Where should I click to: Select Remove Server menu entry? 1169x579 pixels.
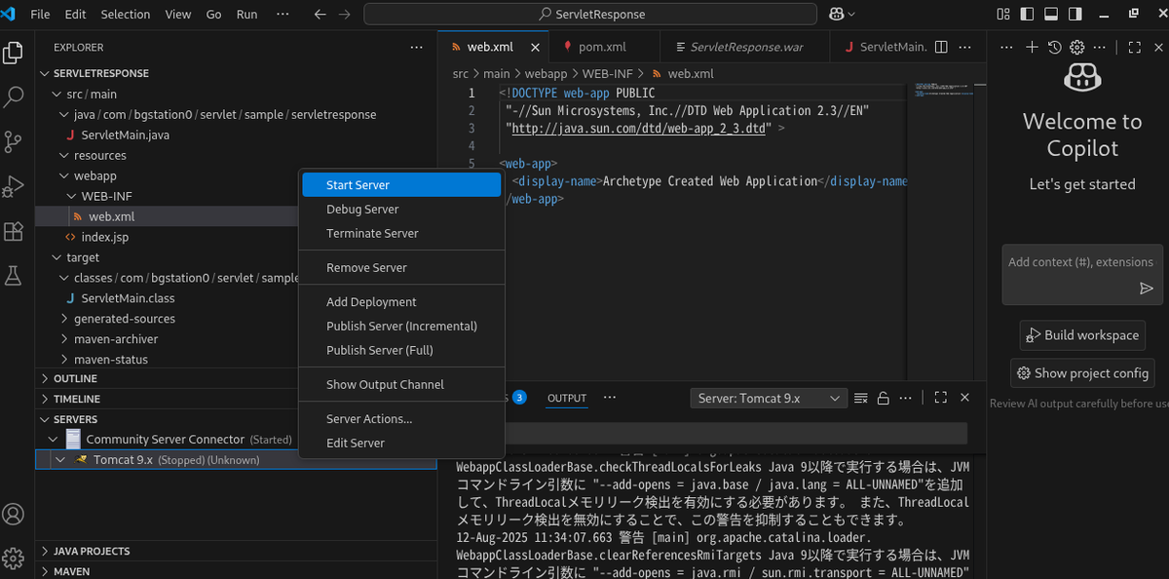click(401, 268)
